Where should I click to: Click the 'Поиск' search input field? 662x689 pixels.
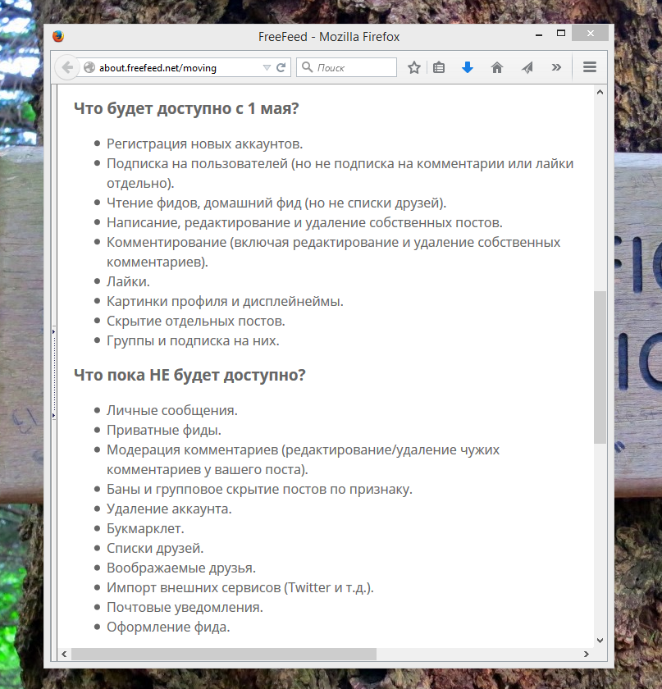click(x=349, y=67)
